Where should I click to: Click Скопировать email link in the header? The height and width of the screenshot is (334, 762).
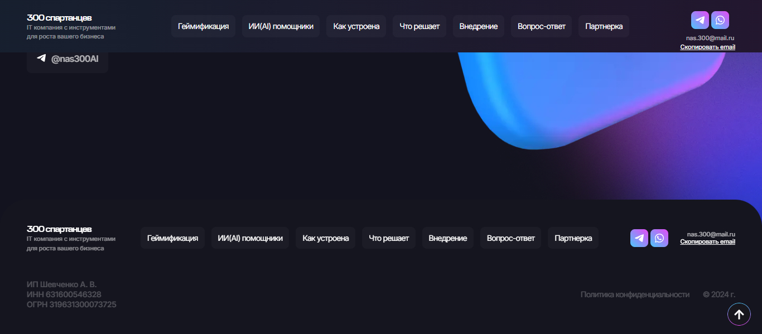(707, 47)
